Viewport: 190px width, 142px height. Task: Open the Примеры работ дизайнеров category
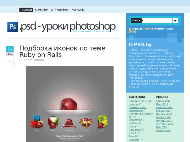click(x=138, y=109)
